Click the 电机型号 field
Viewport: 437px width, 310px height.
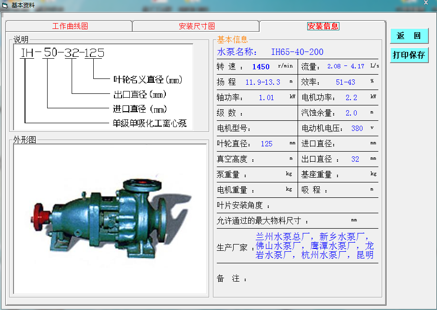[x=257, y=129]
